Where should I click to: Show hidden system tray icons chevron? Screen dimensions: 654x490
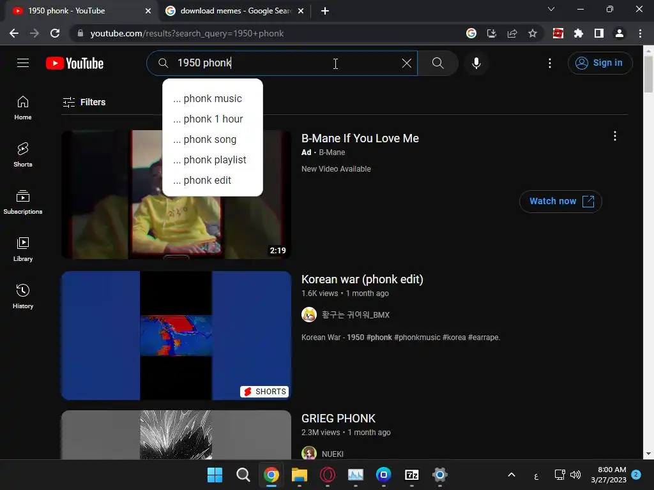[x=512, y=475]
